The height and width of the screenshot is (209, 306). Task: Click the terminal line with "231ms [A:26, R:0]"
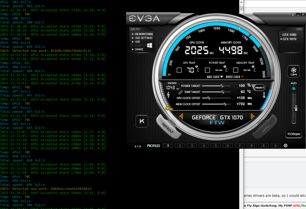(53, 10)
